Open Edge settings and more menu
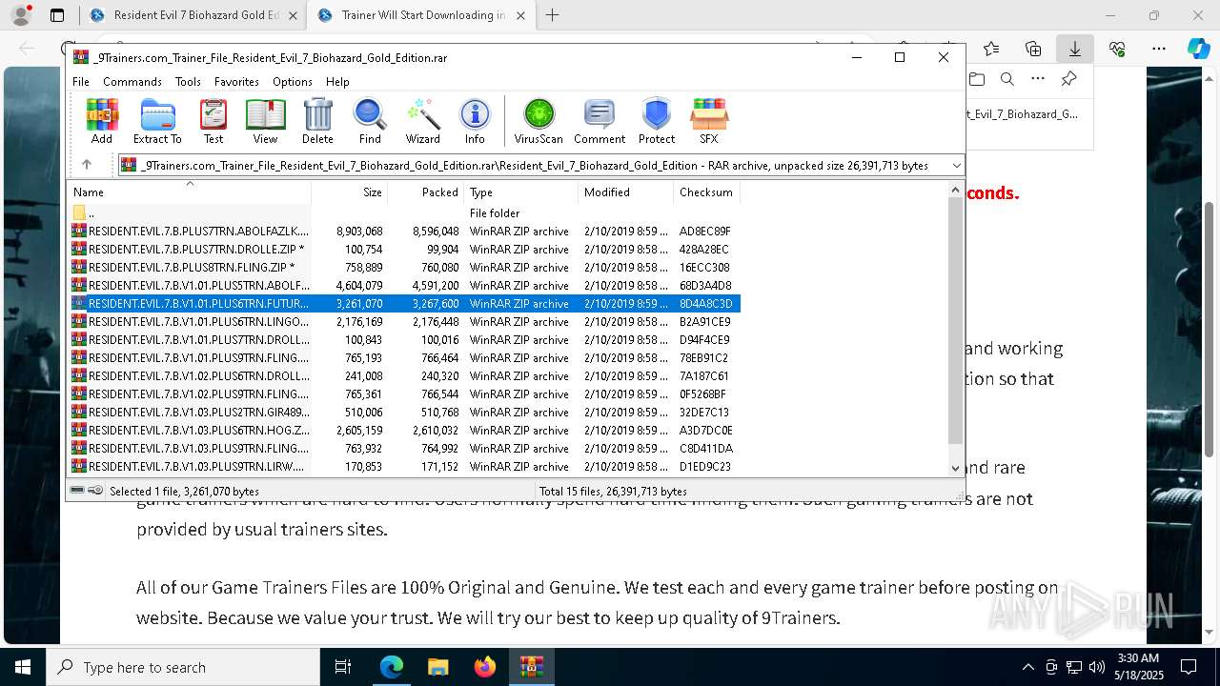1220x686 pixels. pyautogui.click(x=1158, y=49)
